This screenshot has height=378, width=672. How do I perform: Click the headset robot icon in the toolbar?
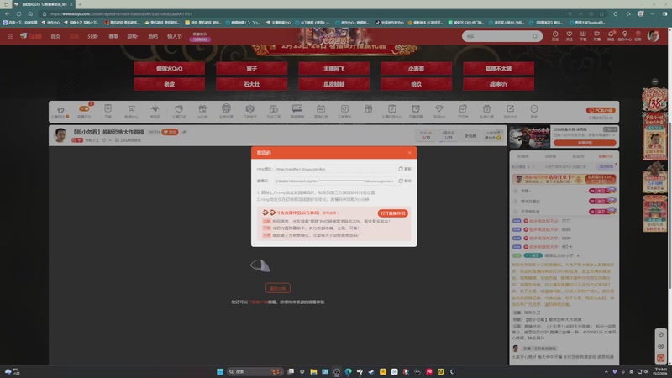point(226,109)
